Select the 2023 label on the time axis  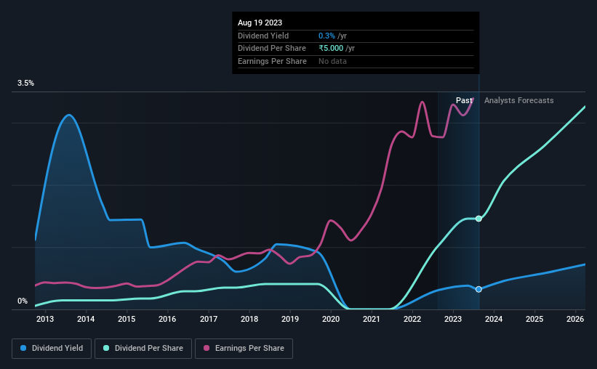click(x=453, y=319)
